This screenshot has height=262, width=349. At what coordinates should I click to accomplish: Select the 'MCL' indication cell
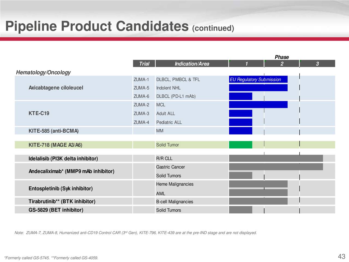(161, 105)
